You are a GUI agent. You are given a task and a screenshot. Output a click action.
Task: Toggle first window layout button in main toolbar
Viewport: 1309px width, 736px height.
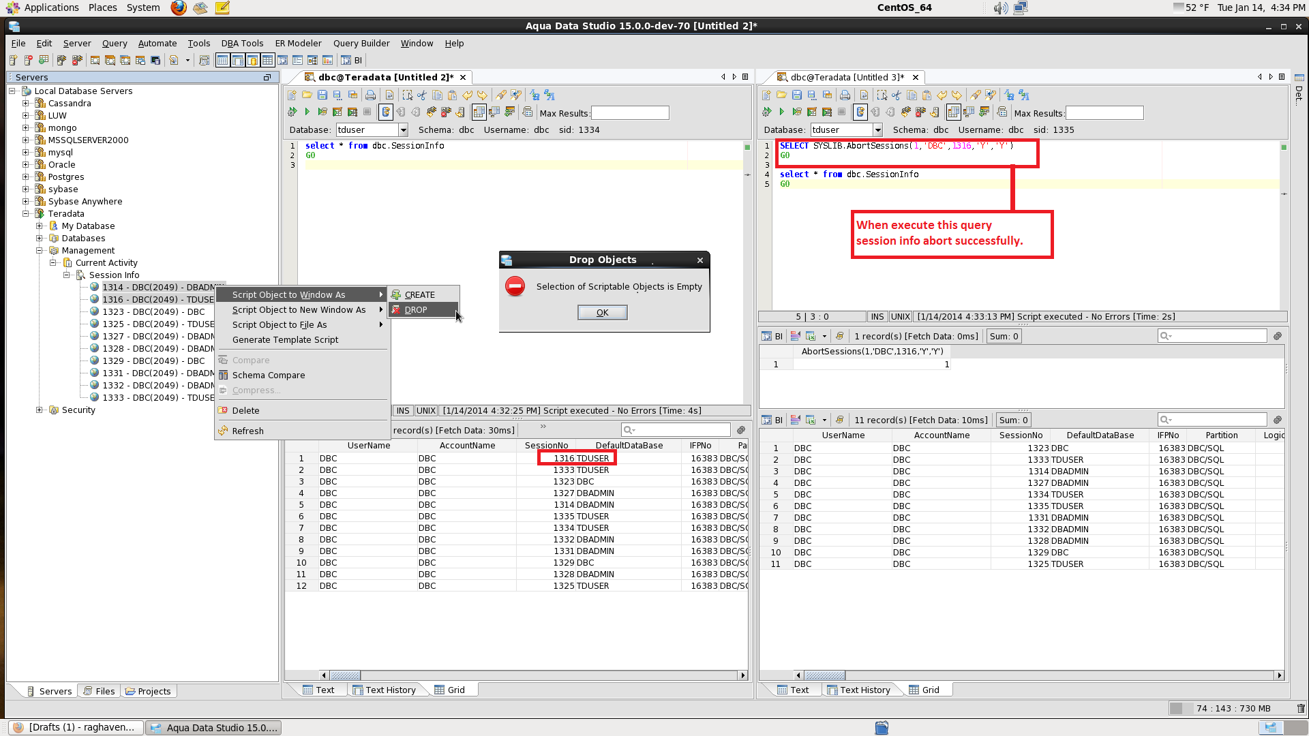point(222,61)
